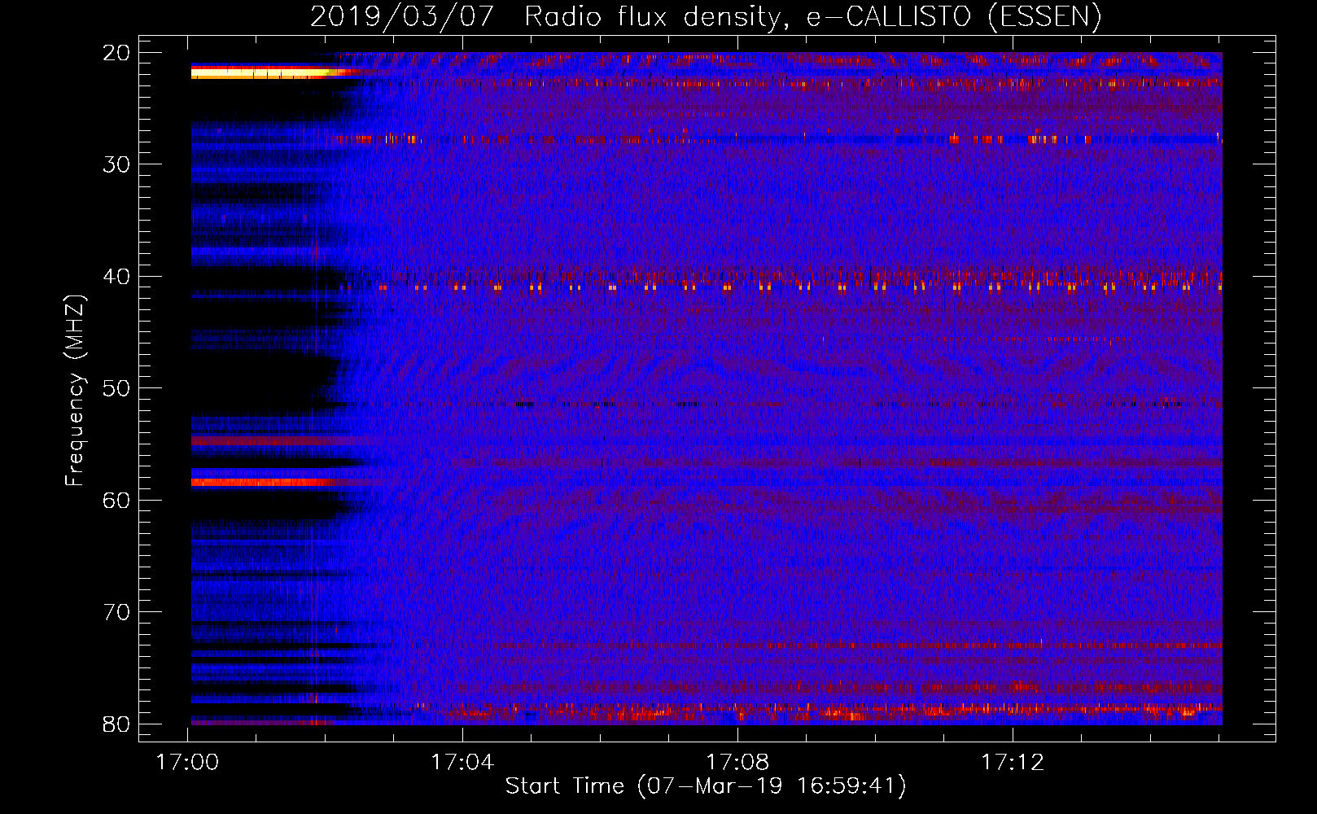
Task: Click the 50 frequency tick label
Action: (x=116, y=388)
